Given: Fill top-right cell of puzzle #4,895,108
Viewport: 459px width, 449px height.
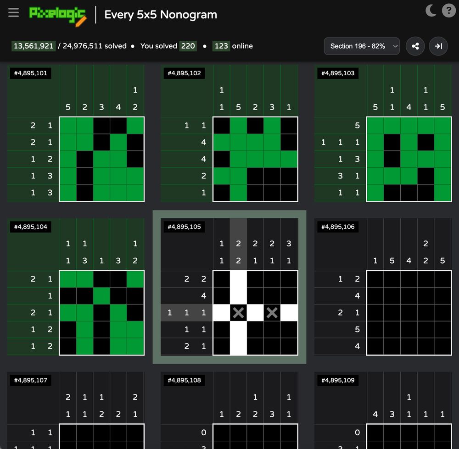Looking at the screenshot, I should tap(289, 432).
